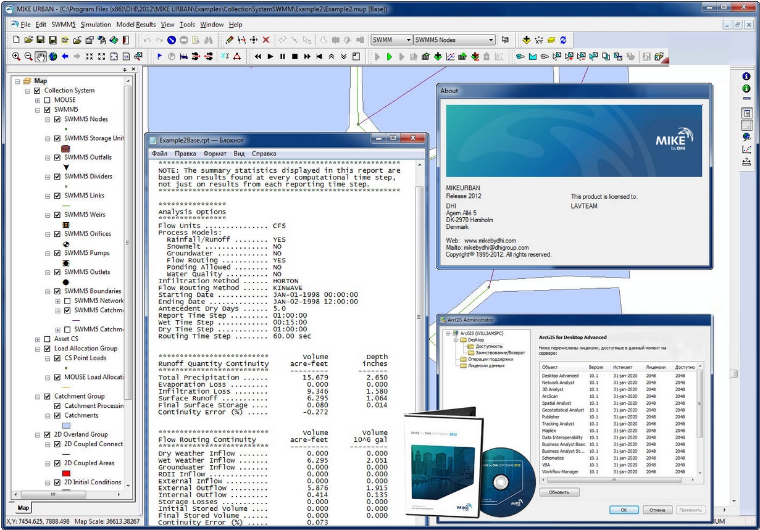The width and height of the screenshot is (760, 530).
Task: Expand the Asset CS tree node
Action: tap(38, 339)
